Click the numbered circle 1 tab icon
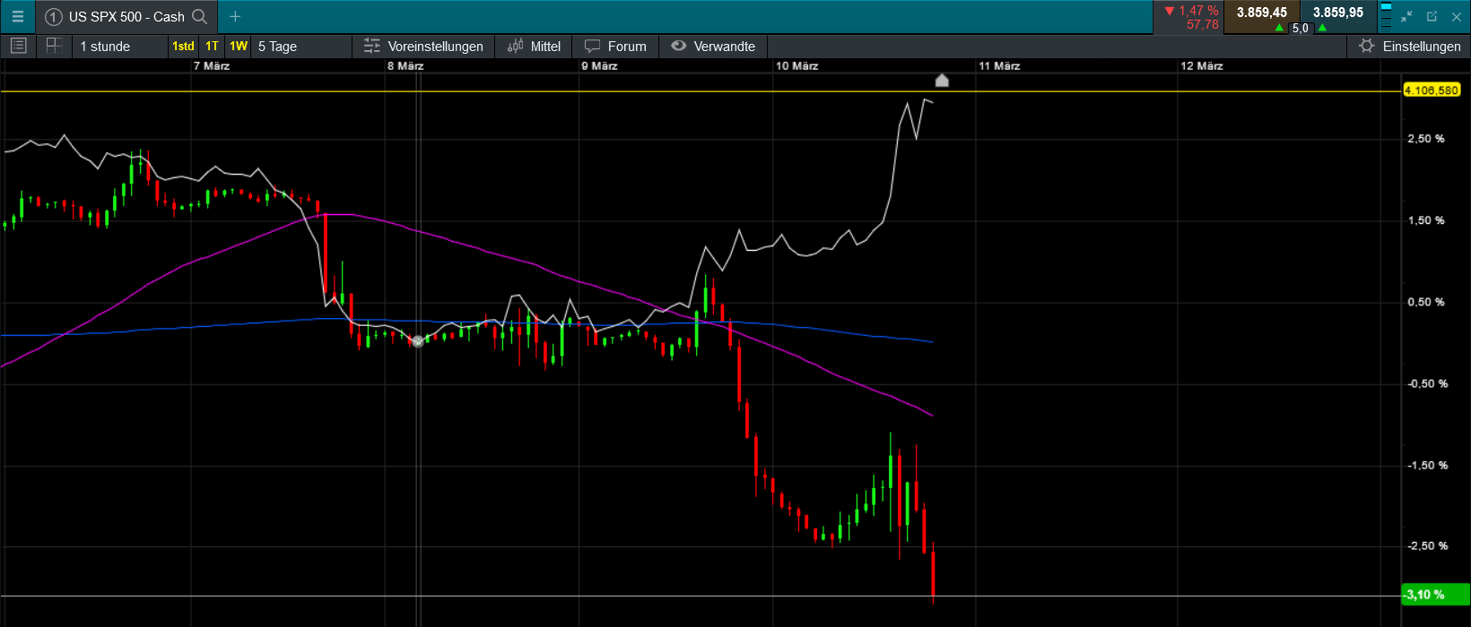The height and width of the screenshot is (627, 1471). (54, 16)
